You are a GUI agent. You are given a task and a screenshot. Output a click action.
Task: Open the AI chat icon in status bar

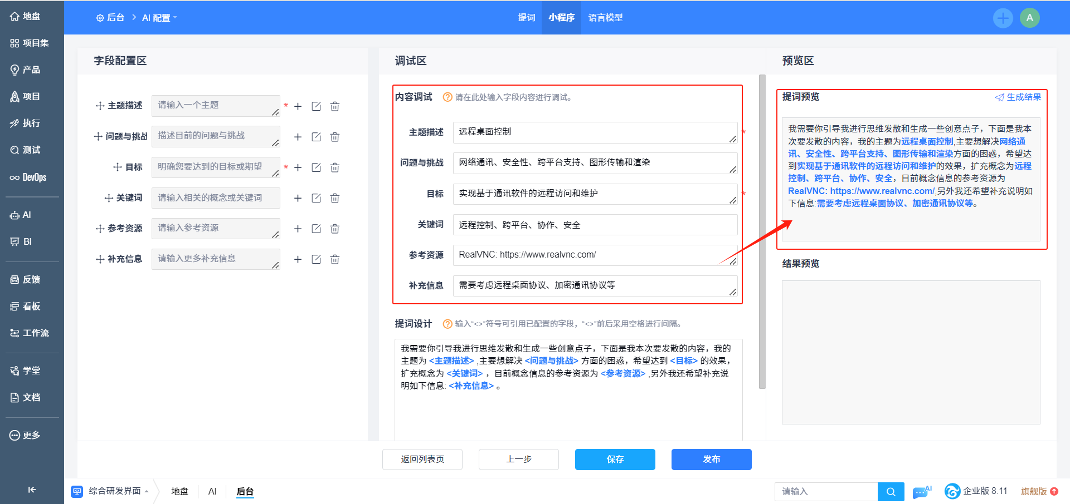click(x=921, y=492)
